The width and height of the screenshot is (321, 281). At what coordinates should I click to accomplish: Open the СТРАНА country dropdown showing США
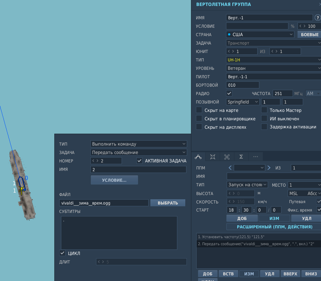pyautogui.click(x=260, y=34)
